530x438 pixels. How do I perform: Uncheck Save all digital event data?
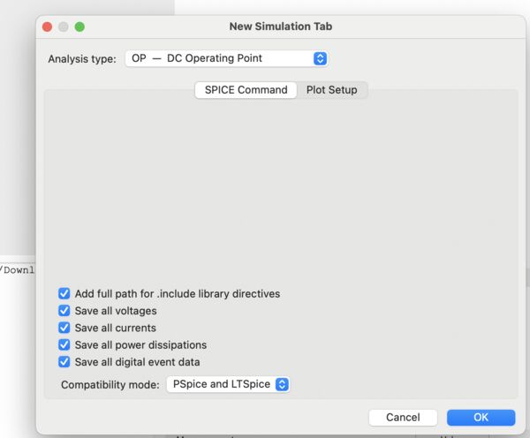pos(64,361)
